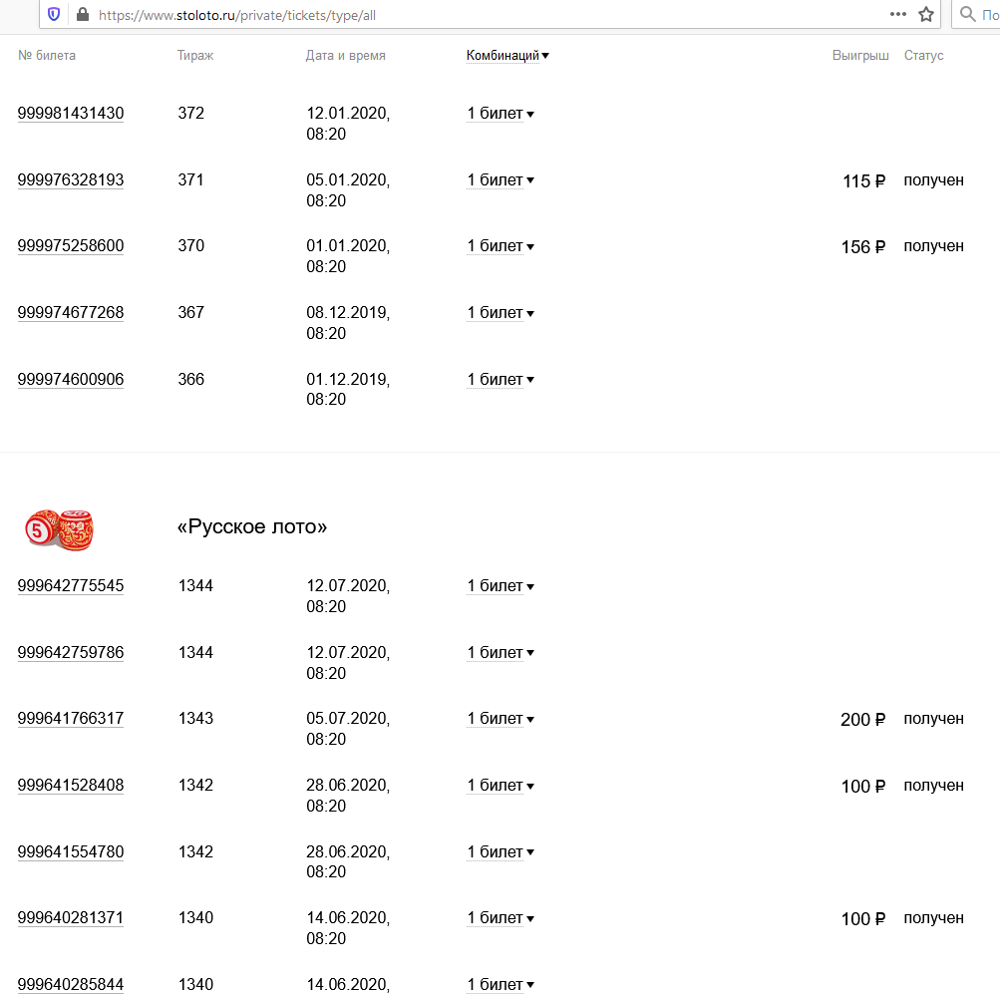This screenshot has width=1000, height=996.
Task: Click the Русское лото barrel logo
Action: [59, 529]
